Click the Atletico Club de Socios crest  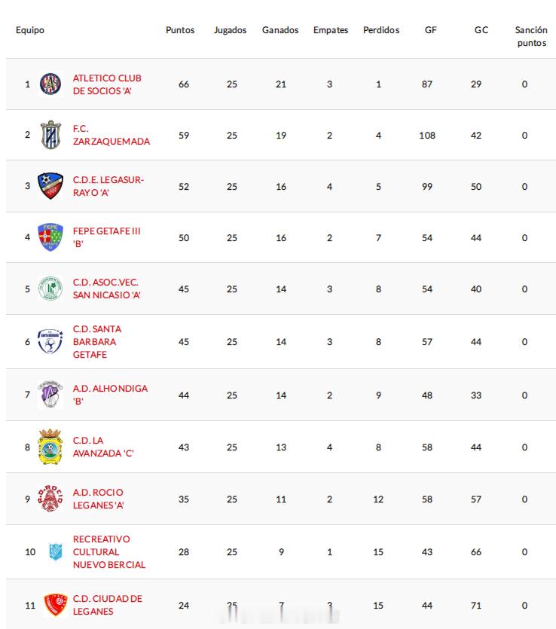[x=50, y=84]
